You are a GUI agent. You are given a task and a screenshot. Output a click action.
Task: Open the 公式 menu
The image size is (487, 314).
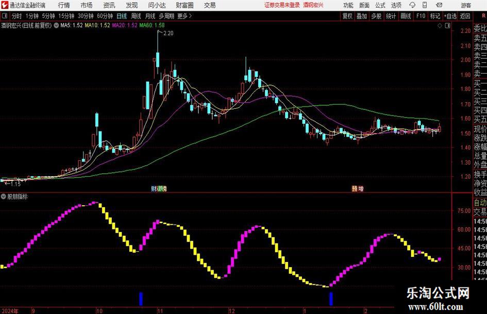(380, 5)
